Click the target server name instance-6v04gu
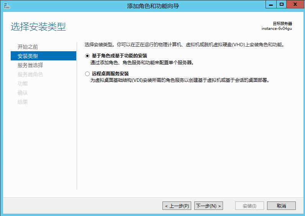Viewport: 305px width, 216px height. [277, 29]
